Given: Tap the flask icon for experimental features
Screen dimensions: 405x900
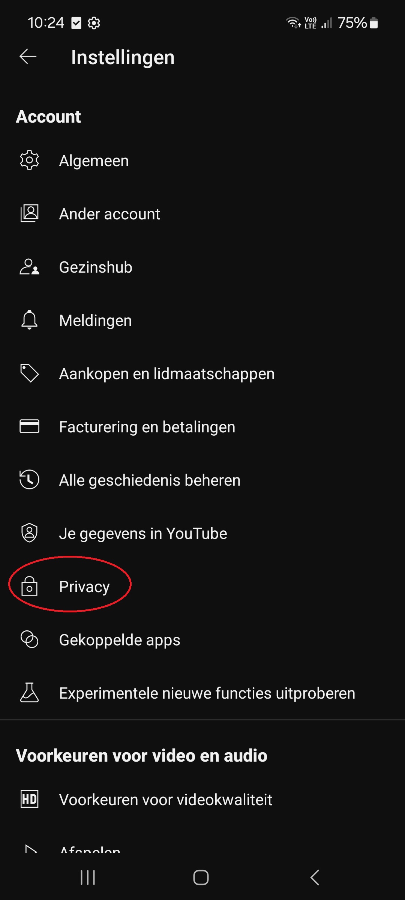Looking at the screenshot, I should [x=29, y=693].
